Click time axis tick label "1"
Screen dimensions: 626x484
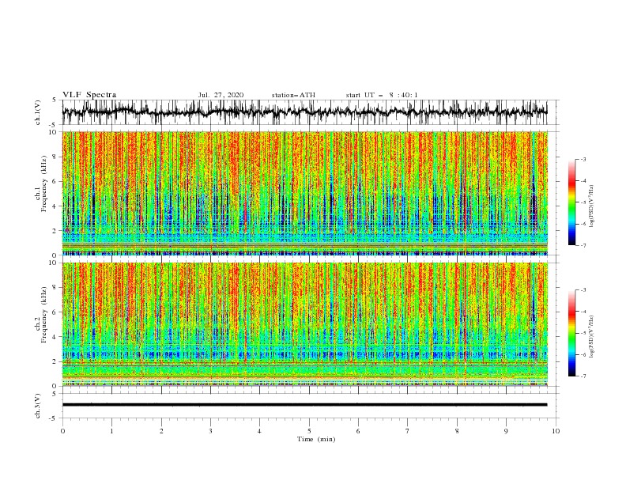click(111, 431)
